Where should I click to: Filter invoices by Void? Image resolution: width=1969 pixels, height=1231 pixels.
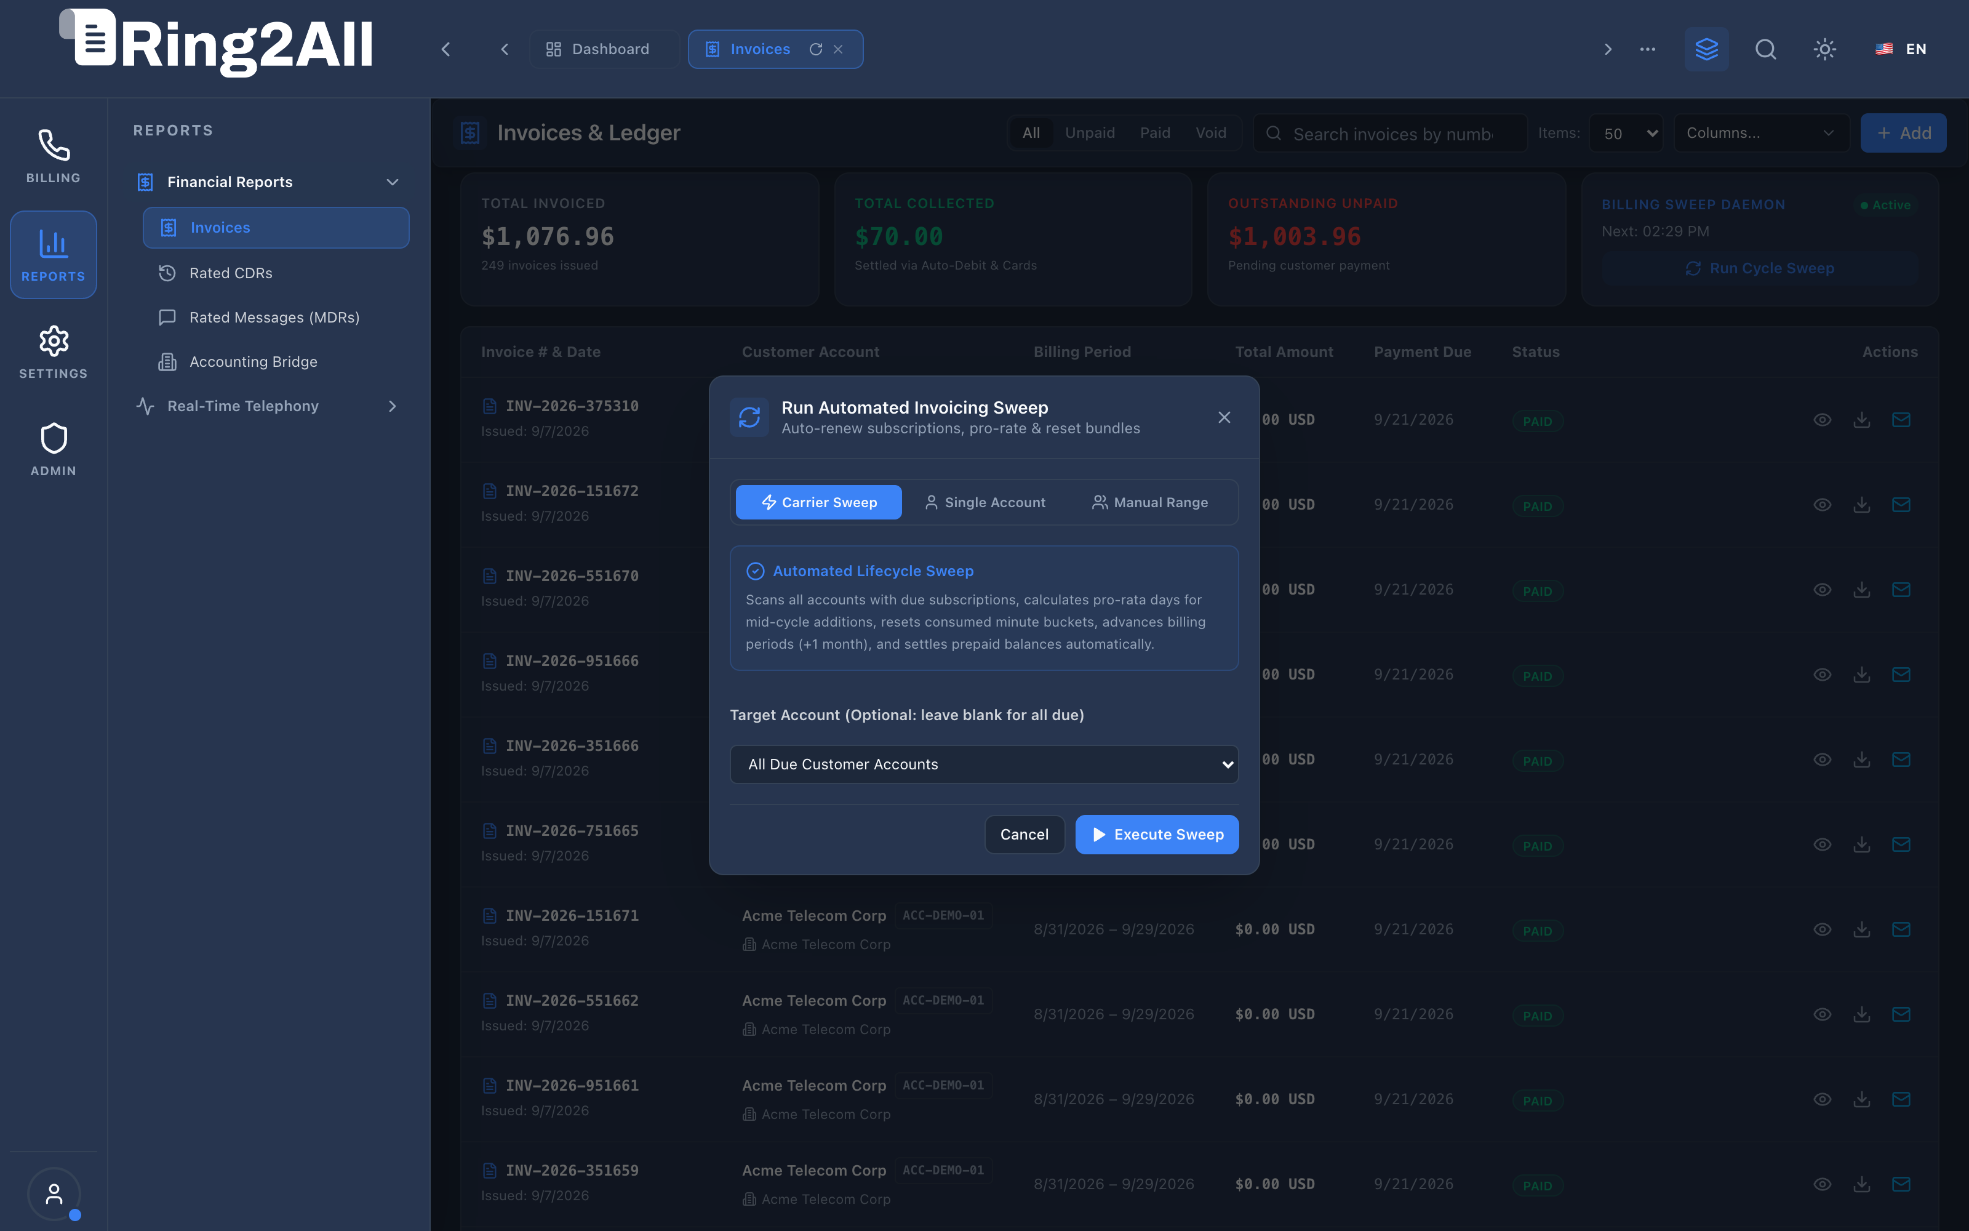(x=1211, y=133)
